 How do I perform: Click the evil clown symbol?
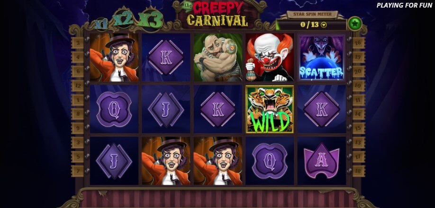[x=269, y=58]
